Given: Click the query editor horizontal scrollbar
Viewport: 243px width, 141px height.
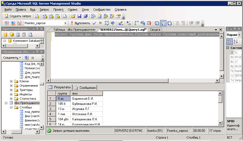Looking at the screenshot, I should (x=109, y=80).
